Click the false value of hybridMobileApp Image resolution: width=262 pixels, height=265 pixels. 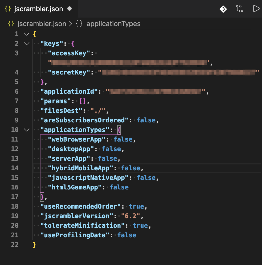[x=130, y=168]
